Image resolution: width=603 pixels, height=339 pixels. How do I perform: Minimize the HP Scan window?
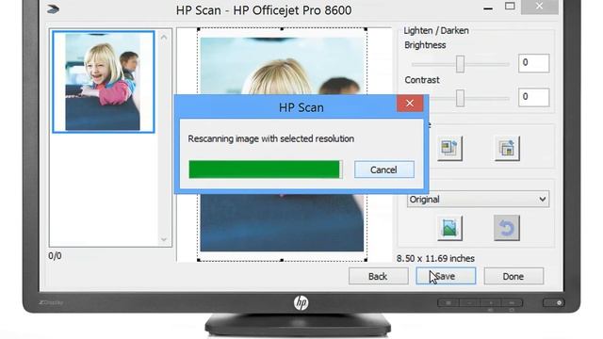tap(488, 8)
